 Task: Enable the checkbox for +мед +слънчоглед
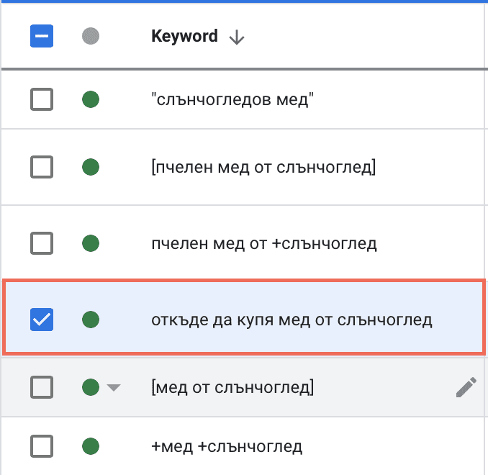click(42, 446)
